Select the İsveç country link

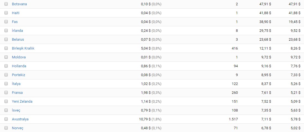pos(16,110)
